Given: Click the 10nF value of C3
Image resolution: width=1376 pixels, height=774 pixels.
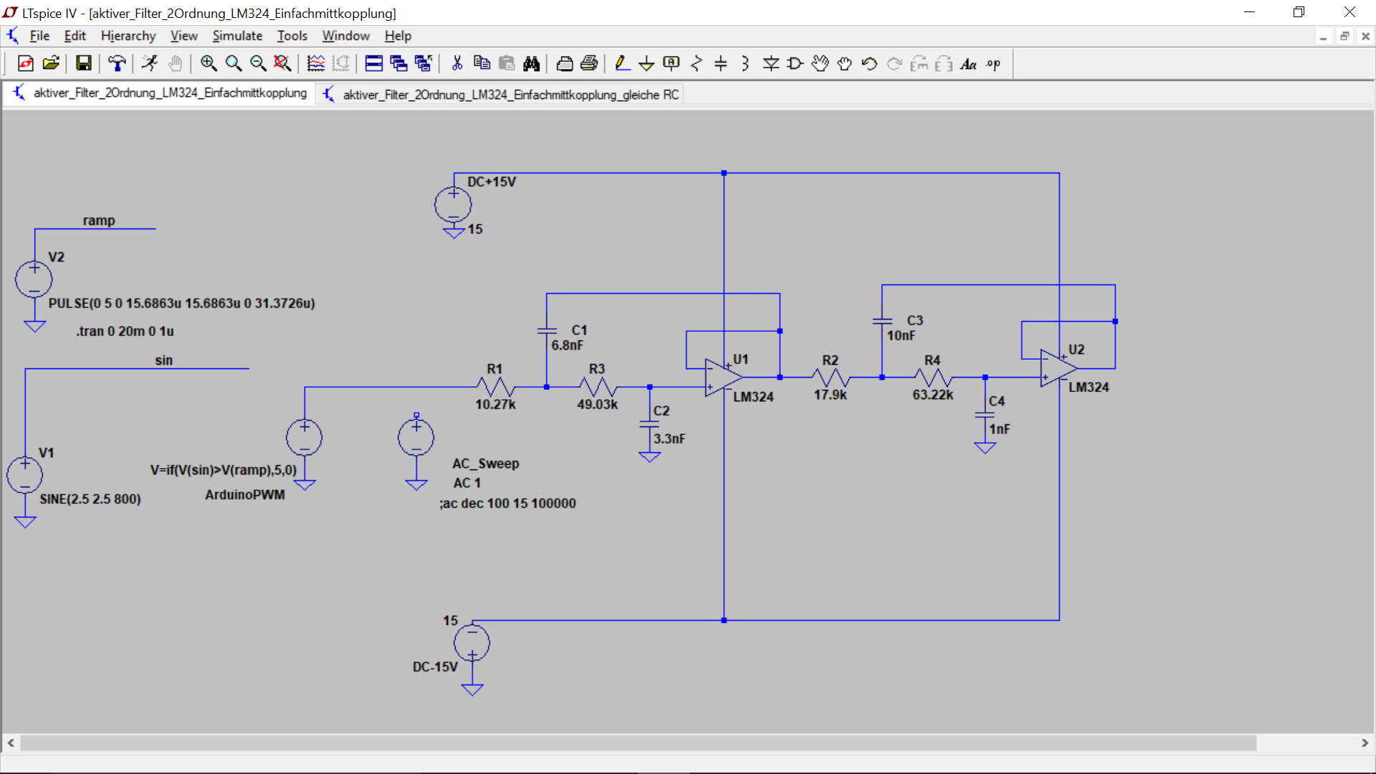Looking at the screenshot, I should (x=902, y=335).
